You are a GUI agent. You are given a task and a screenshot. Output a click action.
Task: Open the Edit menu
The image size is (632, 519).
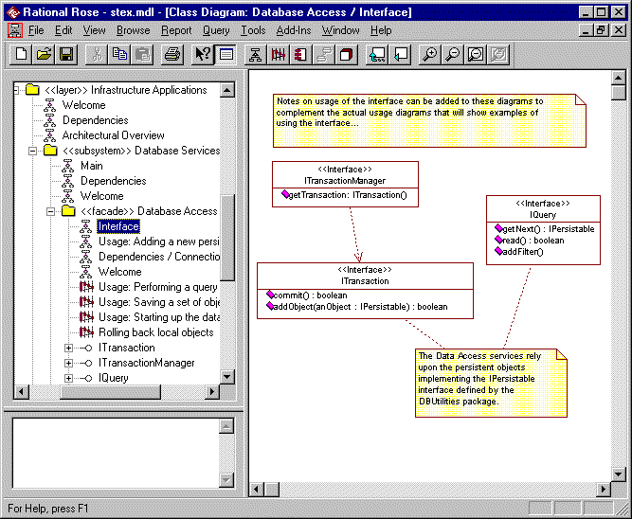coord(63,30)
